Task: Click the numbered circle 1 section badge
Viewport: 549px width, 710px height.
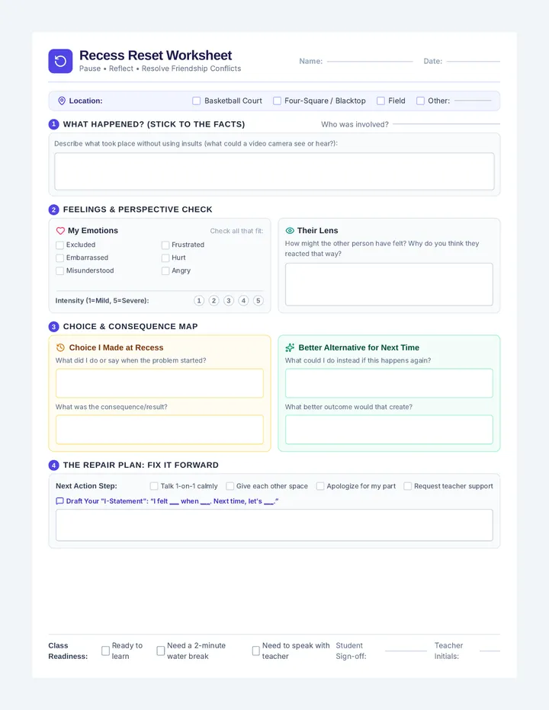Action: (53, 124)
